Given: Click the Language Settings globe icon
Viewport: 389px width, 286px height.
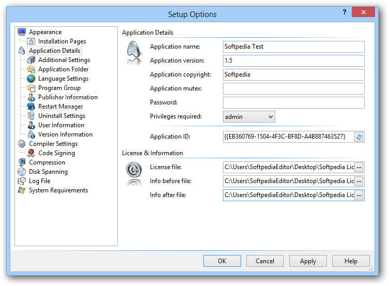Looking at the screenshot, I should coord(31,79).
